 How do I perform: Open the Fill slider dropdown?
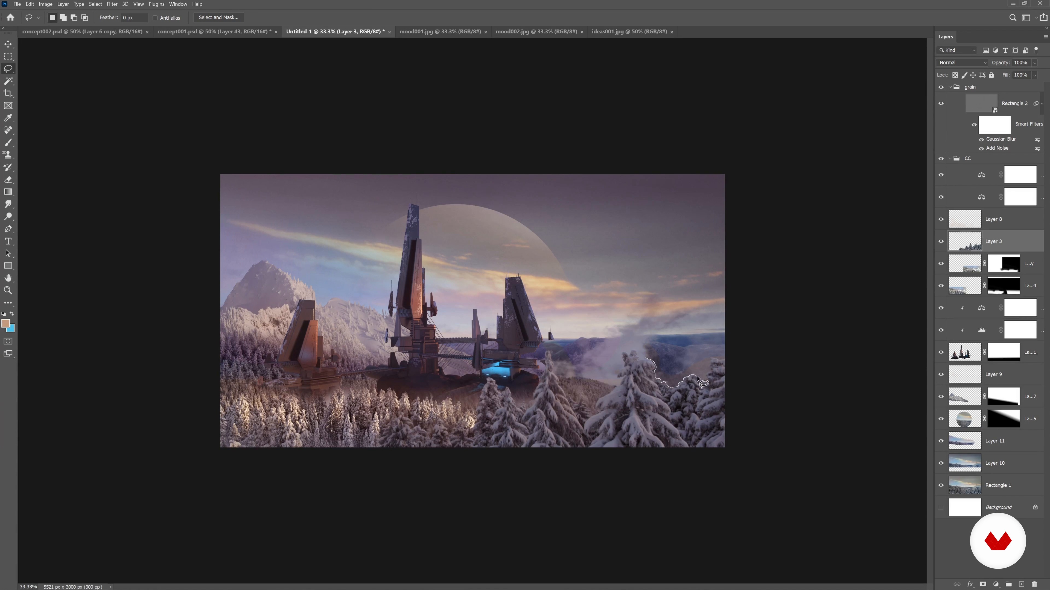[1034, 75]
